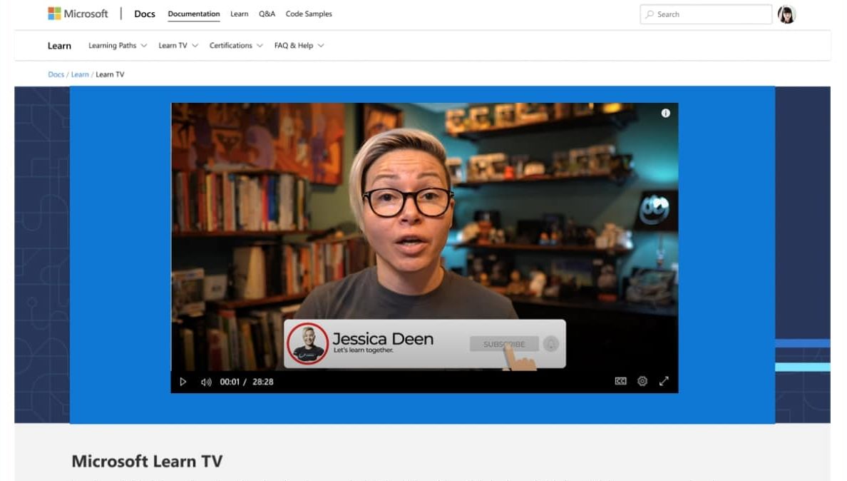Play the Learn TV video
The width and height of the screenshot is (847, 481).
[x=183, y=382]
